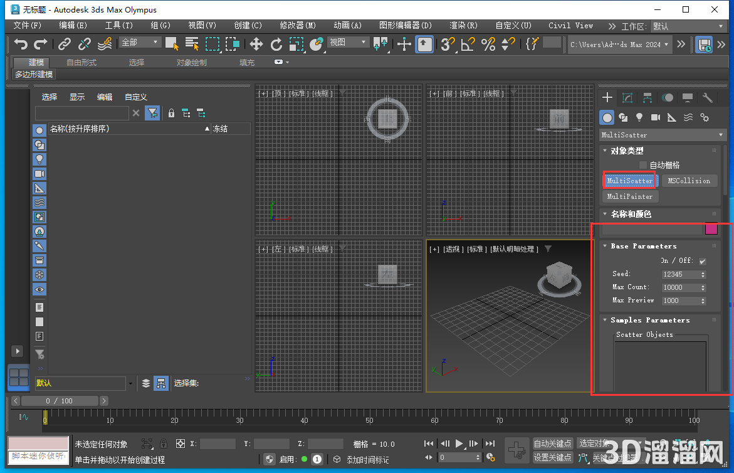Select the Unlink Selection icon
Screen dimensions: 734x473
click(84, 44)
